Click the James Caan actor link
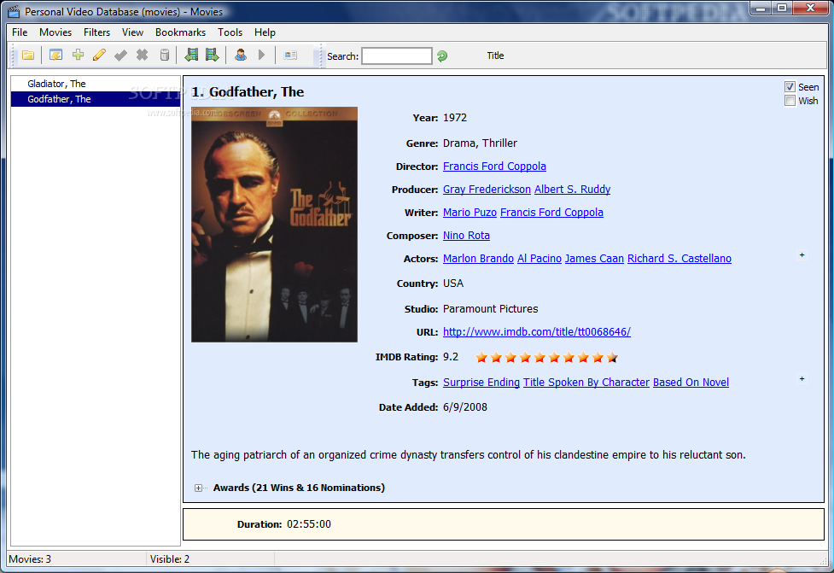The width and height of the screenshot is (834, 573). pyautogui.click(x=594, y=259)
